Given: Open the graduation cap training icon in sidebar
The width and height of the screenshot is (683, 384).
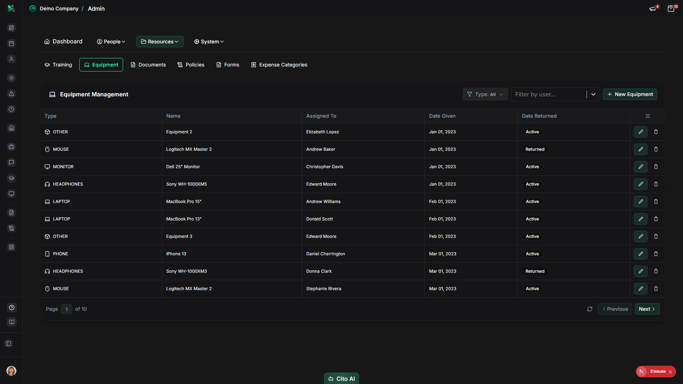Looking at the screenshot, I should (x=11, y=178).
